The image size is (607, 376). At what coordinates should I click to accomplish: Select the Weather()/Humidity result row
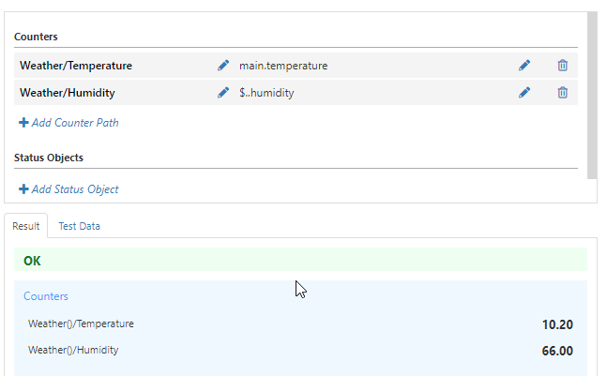point(300,350)
